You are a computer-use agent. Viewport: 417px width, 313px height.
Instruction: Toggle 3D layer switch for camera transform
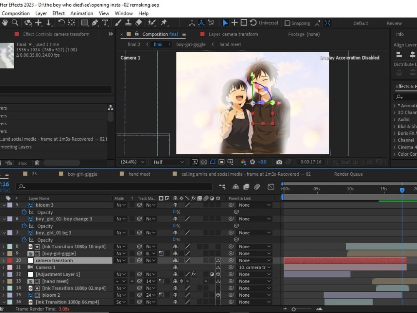(x=218, y=260)
